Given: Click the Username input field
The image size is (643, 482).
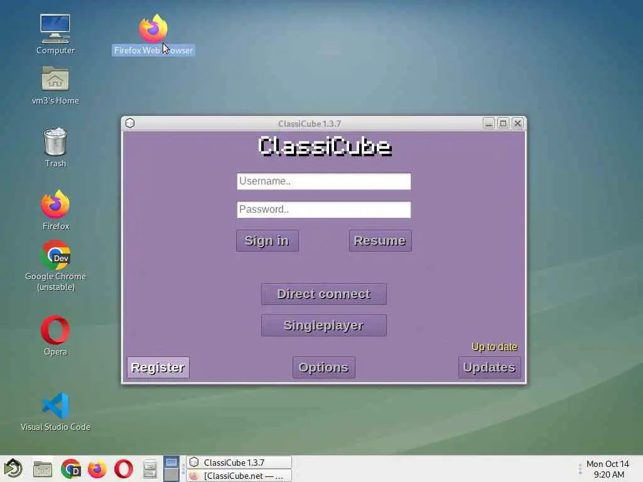Looking at the screenshot, I should pos(323,181).
